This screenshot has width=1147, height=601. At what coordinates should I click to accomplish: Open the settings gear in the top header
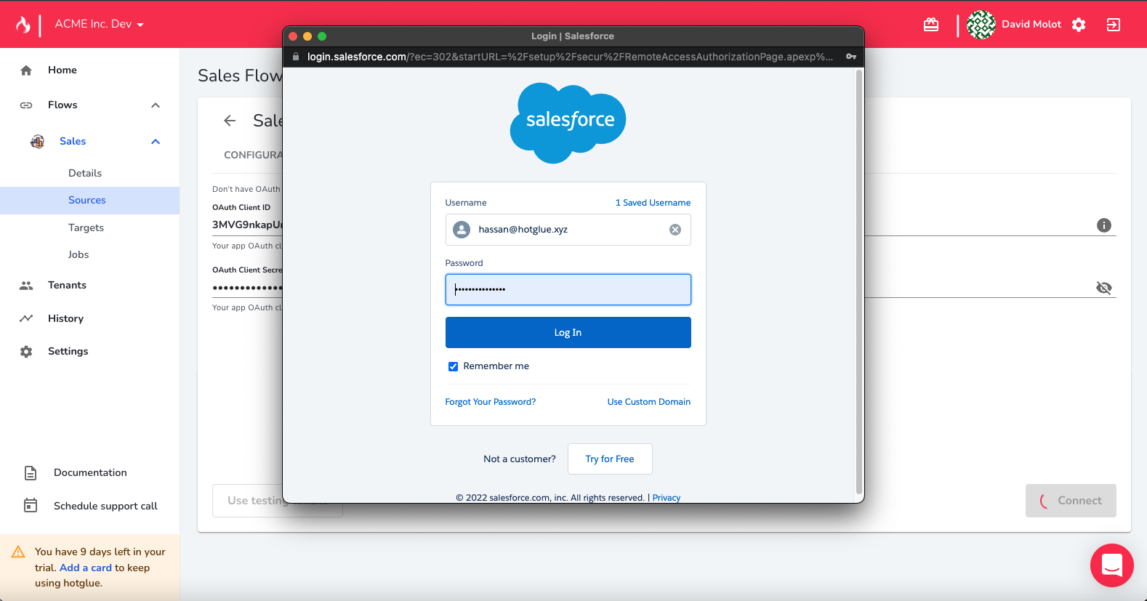point(1079,25)
